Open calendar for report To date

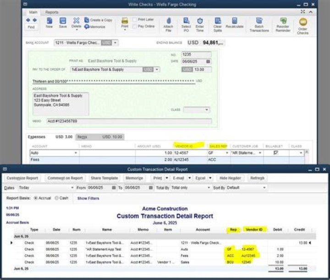pos(151,187)
